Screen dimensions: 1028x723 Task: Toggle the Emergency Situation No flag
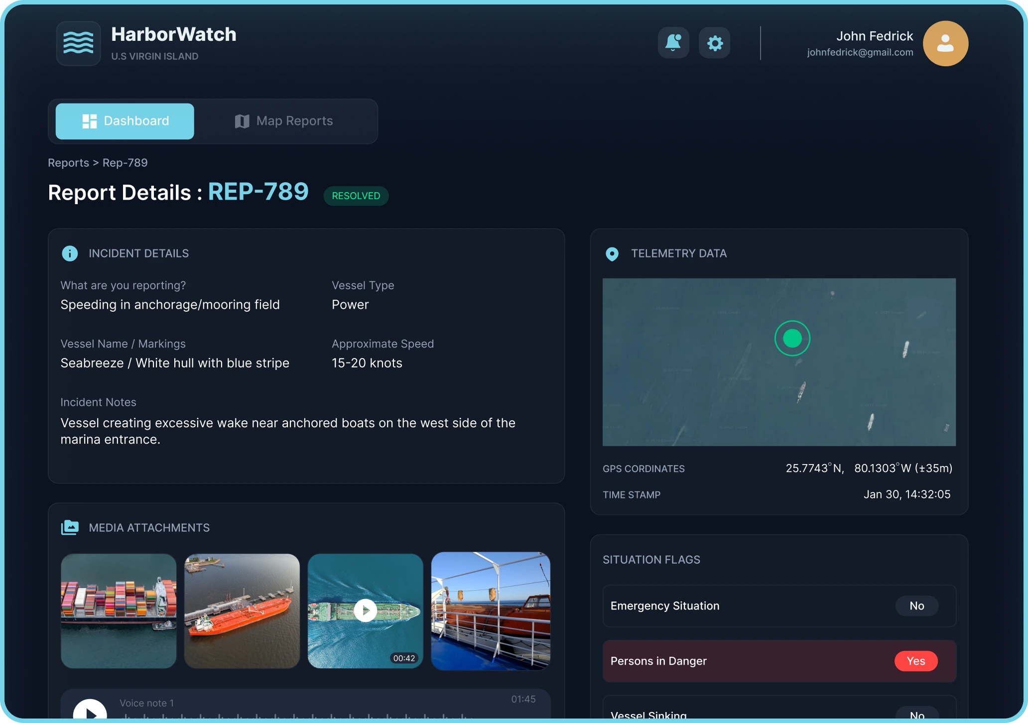coord(917,606)
